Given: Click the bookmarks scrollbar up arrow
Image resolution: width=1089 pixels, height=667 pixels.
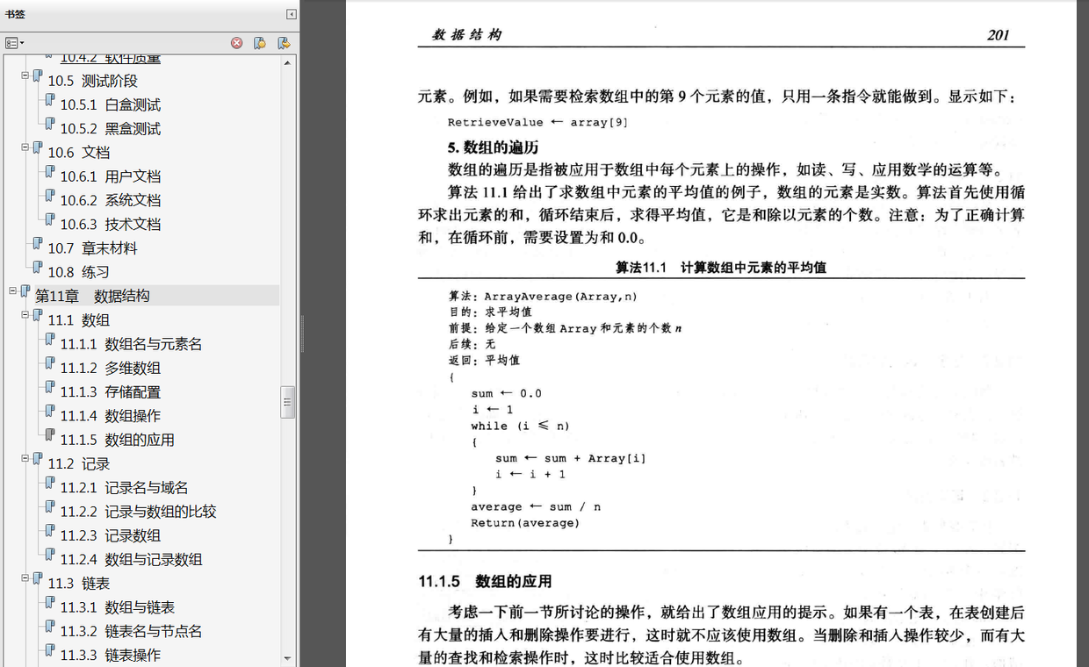Looking at the screenshot, I should coord(287,62).
